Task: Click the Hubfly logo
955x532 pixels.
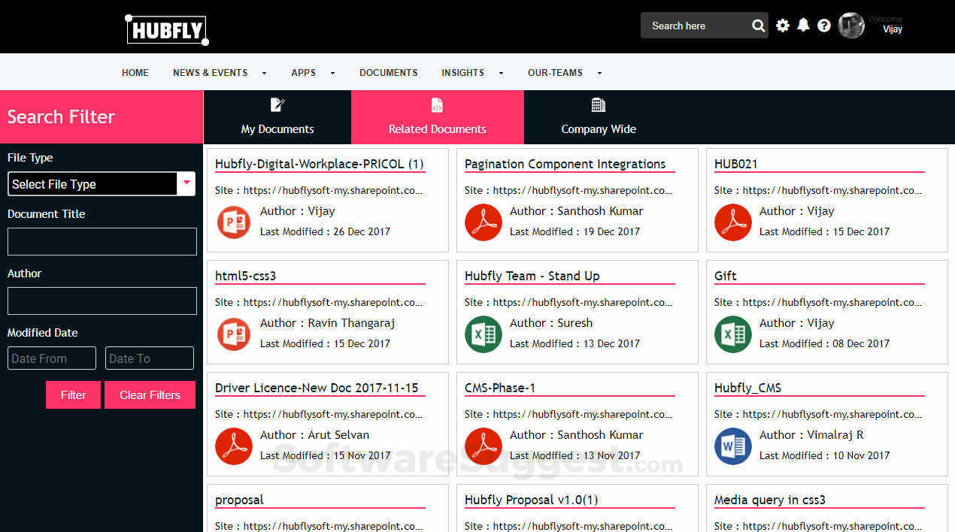Action: coord(166,29)
